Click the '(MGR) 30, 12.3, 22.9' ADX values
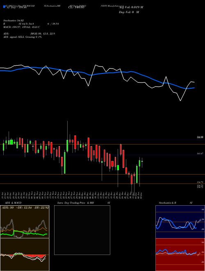205x271 pixels. tap(43, 34)
